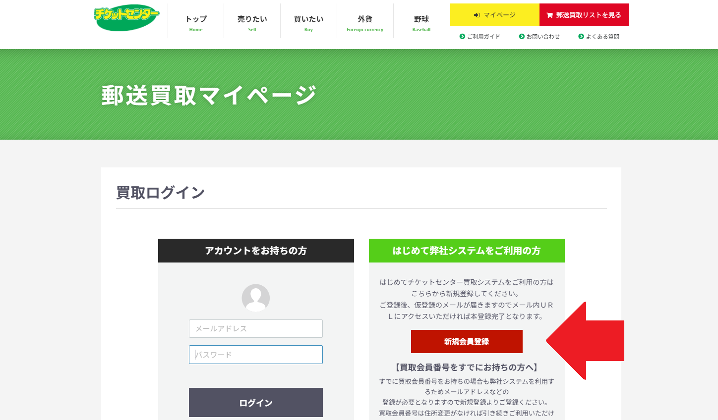
Task: Click the ログイン button
Action: click(256, 403)
